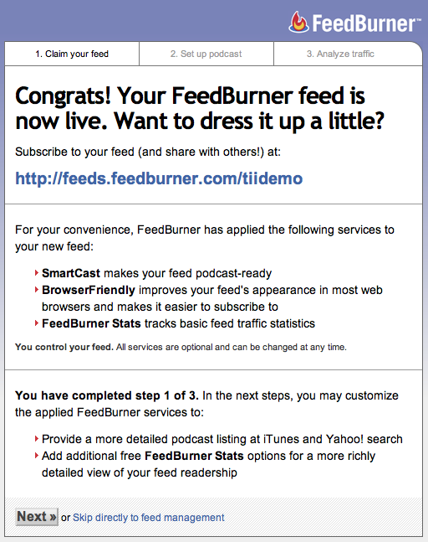Click the FeedBurner flame logo icon

tap(298, 22)
